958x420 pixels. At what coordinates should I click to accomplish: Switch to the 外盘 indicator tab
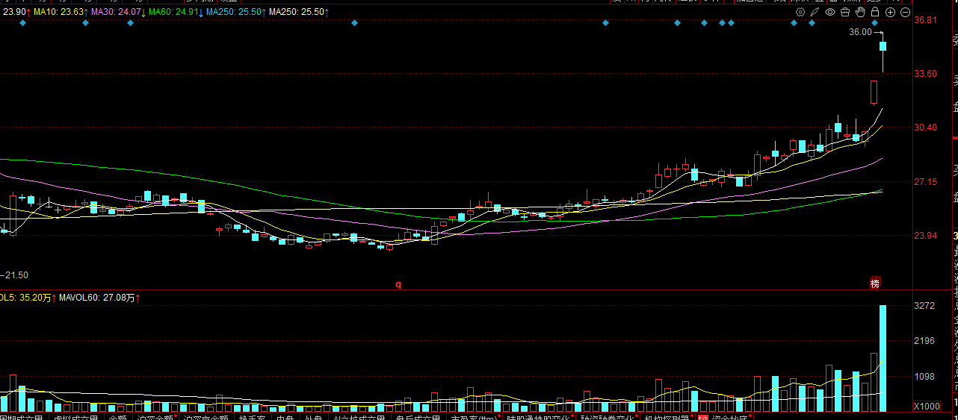(313, 419)
